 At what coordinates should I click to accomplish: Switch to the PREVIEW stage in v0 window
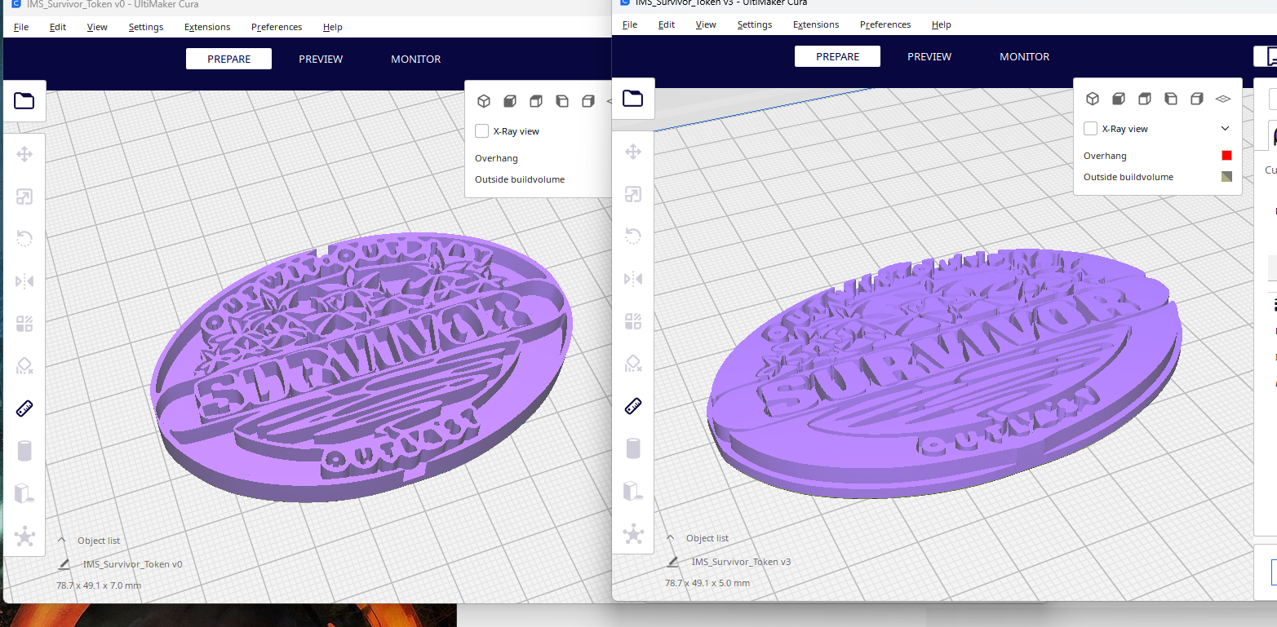click(x=321, y=59)
